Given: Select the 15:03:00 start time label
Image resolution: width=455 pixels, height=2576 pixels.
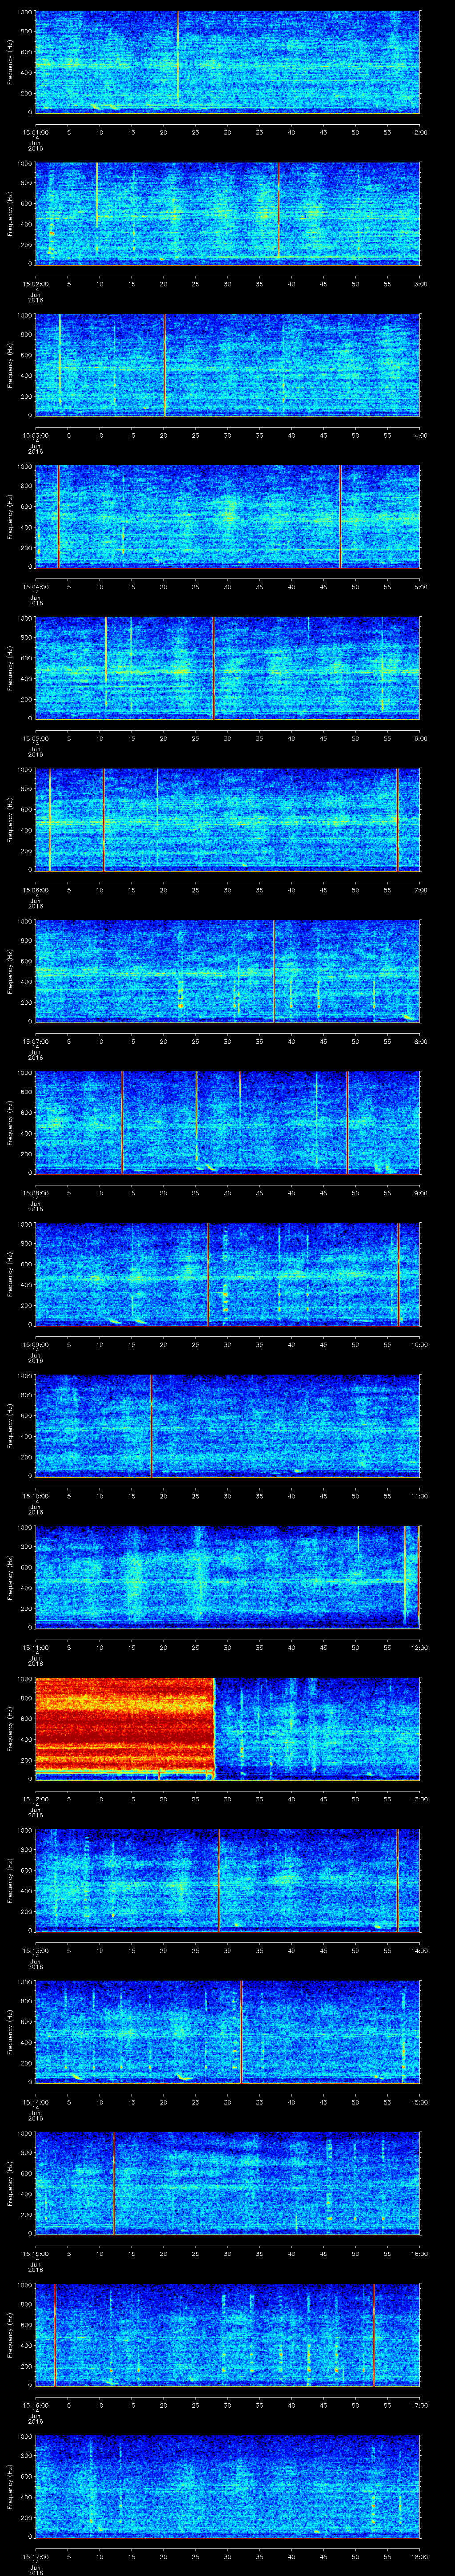Looking at the screenshot, I should [35, 435].
